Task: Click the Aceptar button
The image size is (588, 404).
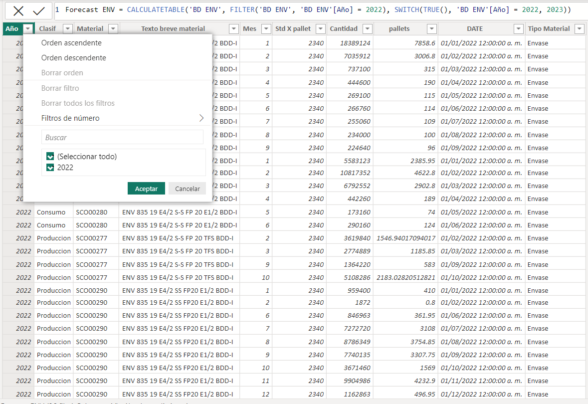Action: point(146,189)
